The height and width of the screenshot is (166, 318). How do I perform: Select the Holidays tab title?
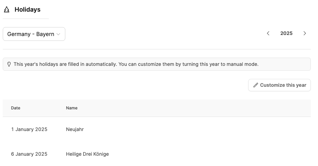click(28, 10)
